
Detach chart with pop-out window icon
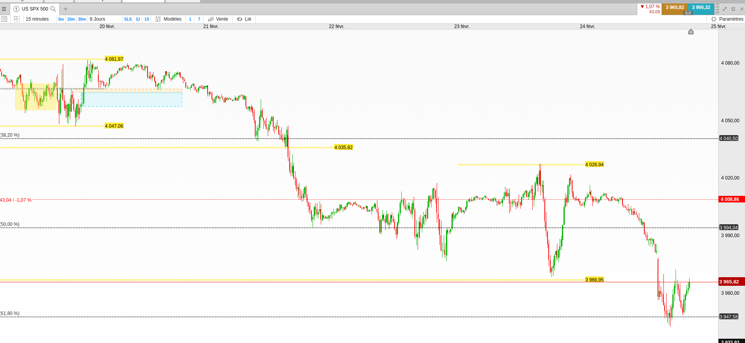coord(733,9)
